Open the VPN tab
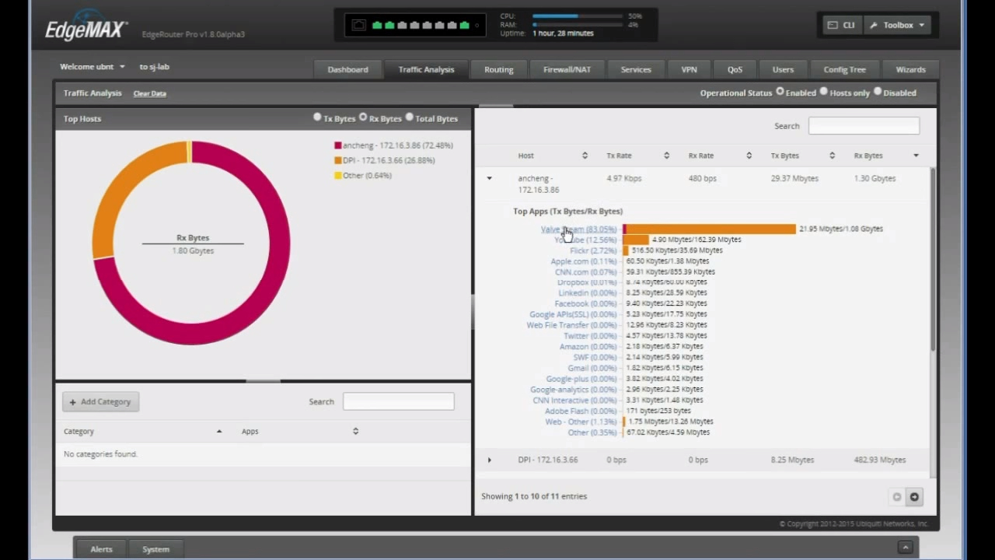This screenshot has height=560, width=995. pos(689,69)
